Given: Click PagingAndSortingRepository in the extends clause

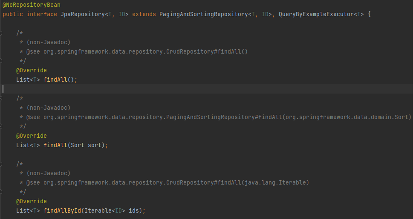Looking at the screenshot, I should coord(204,14).
